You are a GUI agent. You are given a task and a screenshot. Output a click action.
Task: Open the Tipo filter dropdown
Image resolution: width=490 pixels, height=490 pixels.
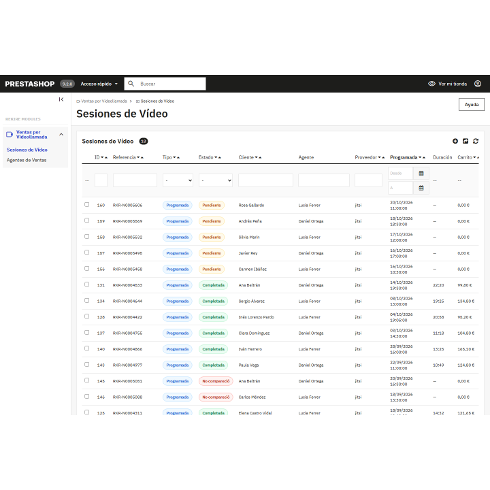[178, 180]
